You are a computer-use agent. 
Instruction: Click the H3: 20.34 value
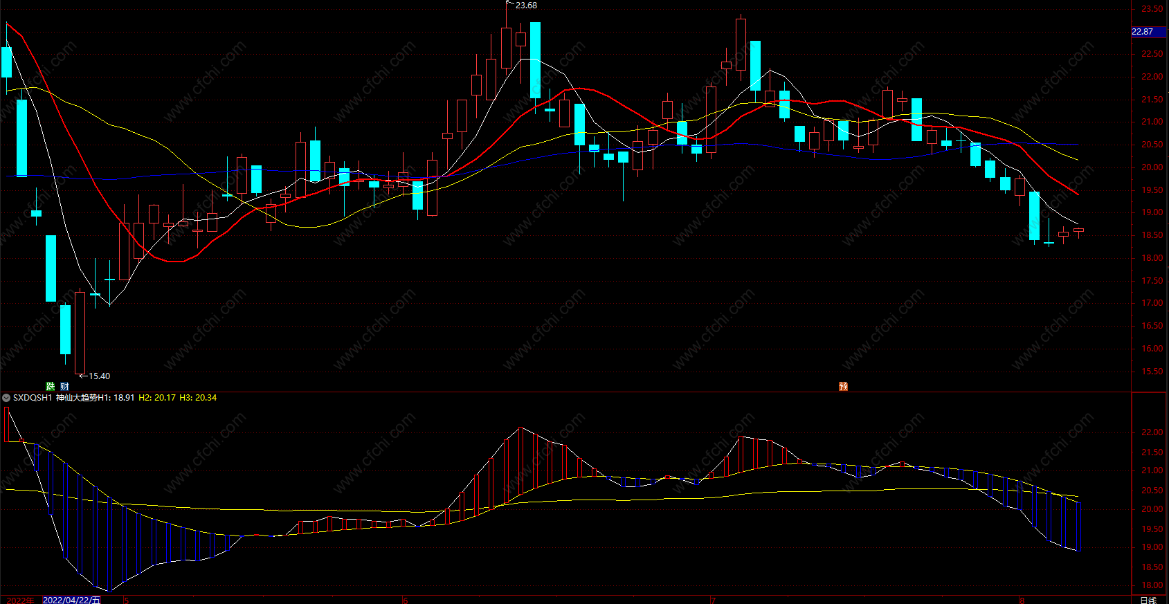tap(198, 398)
